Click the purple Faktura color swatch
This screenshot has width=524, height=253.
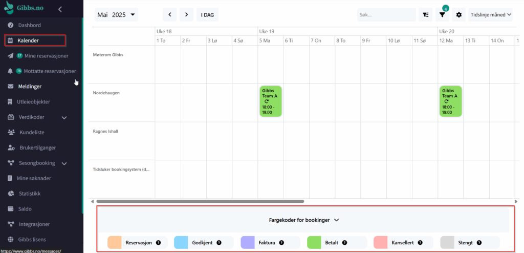tap(247, 242)
